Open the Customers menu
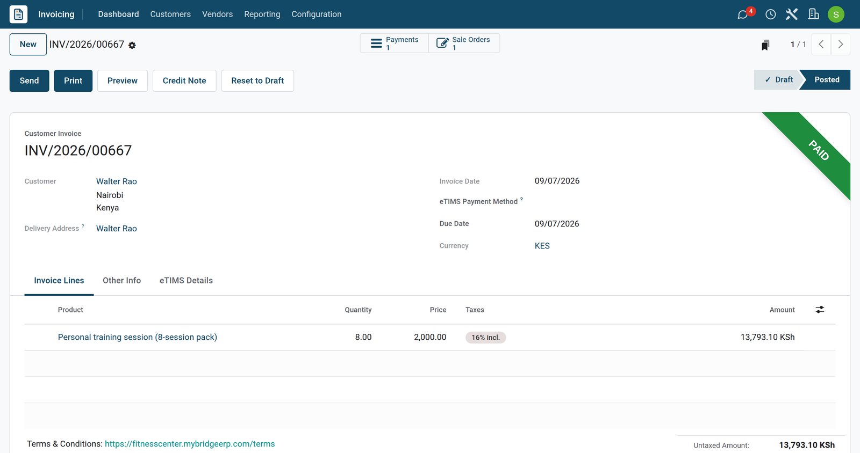860x453 pixels. (170, 14)
